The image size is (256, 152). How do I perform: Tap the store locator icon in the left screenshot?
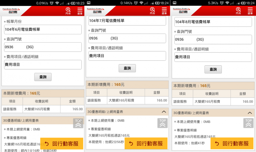[68, 11]
